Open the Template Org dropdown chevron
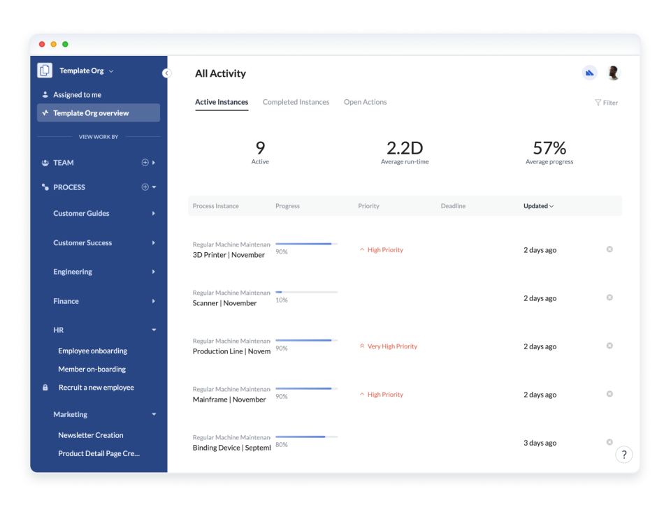The height and width of the screenshot is (505, 671). pos(111,71)
